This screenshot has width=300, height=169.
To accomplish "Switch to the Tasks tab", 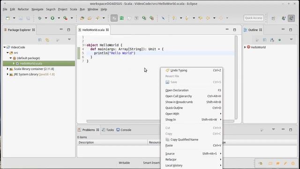I will (108, 130).
